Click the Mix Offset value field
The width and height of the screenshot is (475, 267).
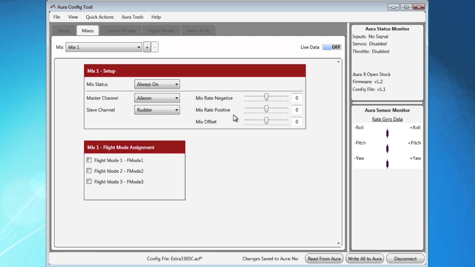coord(297,122)
